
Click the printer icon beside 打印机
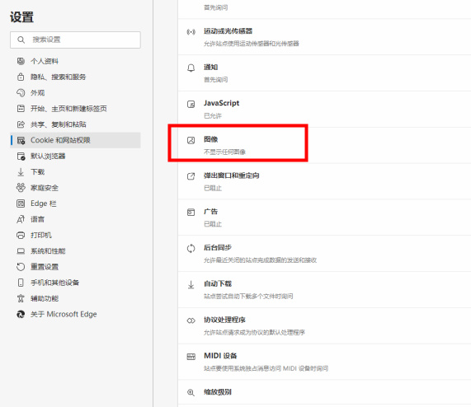tap(21, 235)
